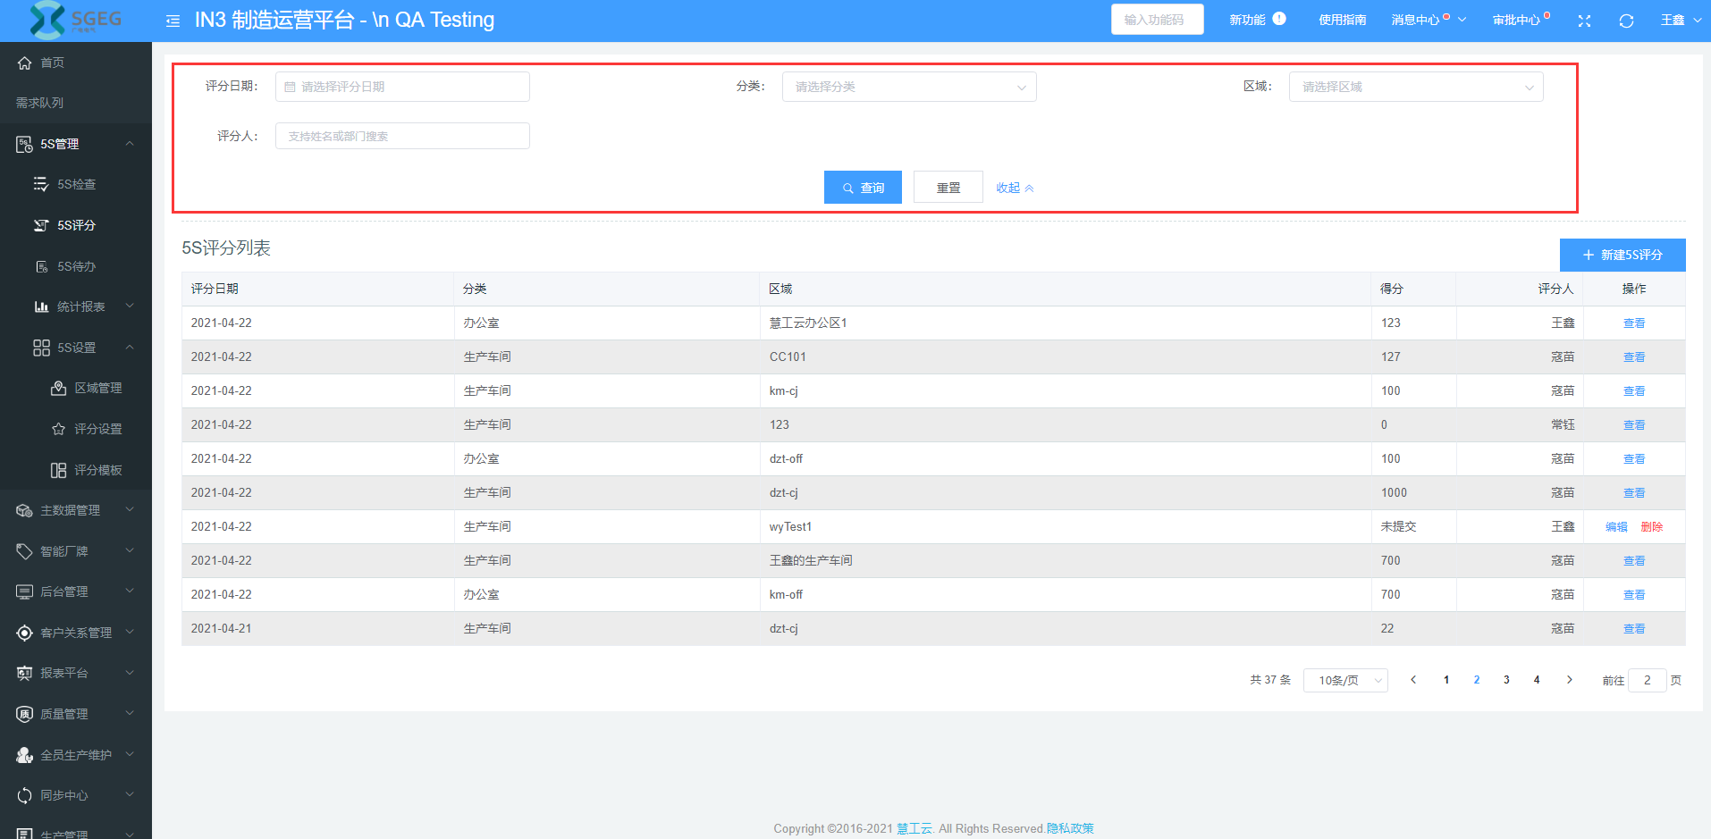This screenshot has height=839, width=1711.
Task: Collapse the filter panel with 收起
Action: 1015,188
